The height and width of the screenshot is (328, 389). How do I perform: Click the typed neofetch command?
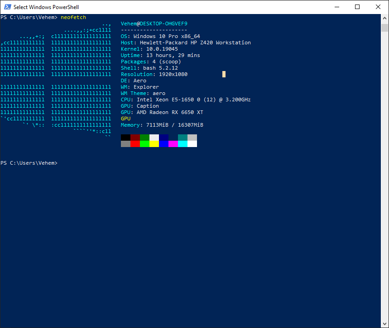(73, 17)
